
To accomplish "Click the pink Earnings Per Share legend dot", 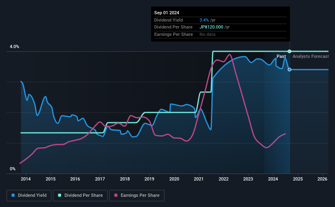I will click(x=116, y=195).
